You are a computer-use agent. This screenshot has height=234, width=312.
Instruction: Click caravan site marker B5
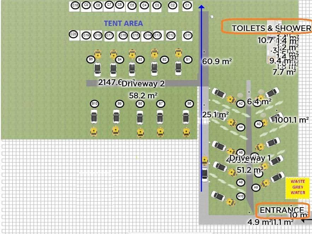tap(91, 59)
